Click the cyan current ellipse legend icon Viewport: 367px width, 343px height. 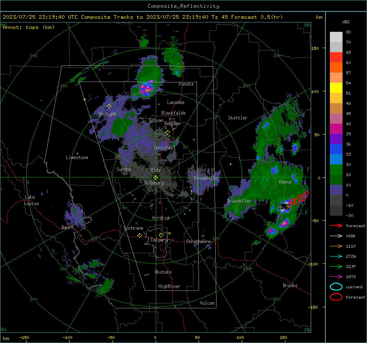pos(336,287)
